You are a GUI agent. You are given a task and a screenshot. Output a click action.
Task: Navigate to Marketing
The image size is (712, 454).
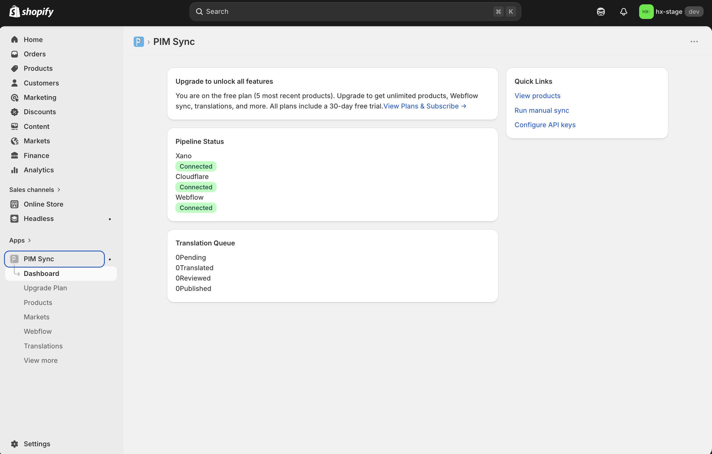[61, 98]
